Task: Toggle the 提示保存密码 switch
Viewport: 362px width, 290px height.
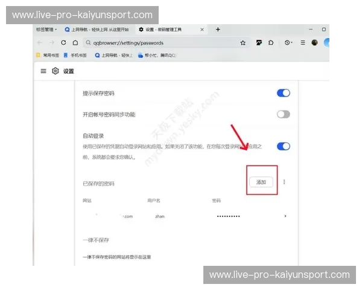Action: pyautogui.click(x=284, y=93)
